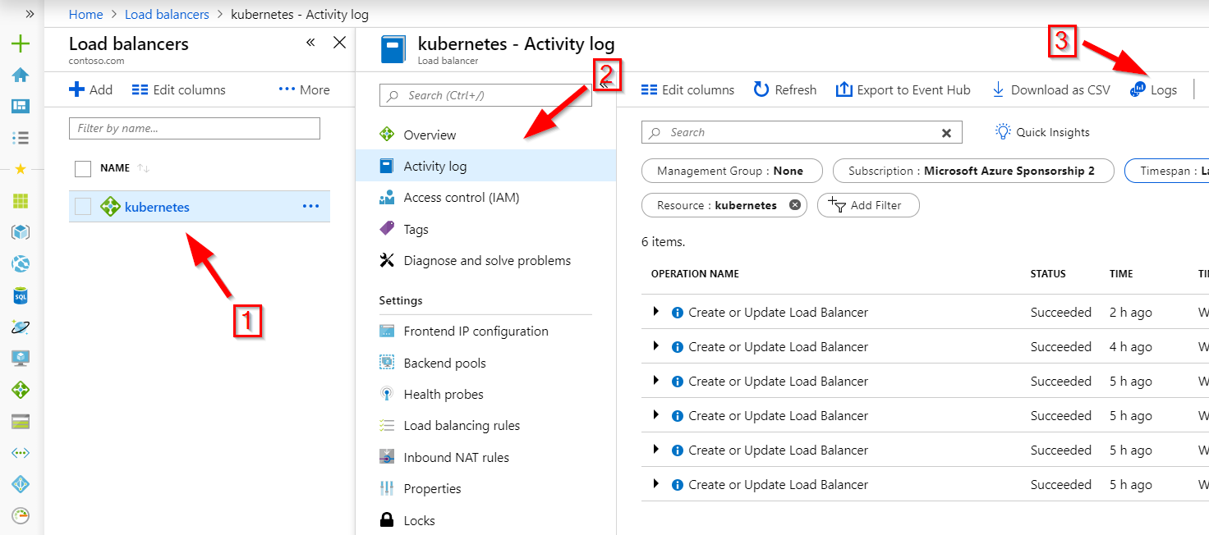Expand the first Create or Update Load Balancer row
Screen dimensions: 1209x535
pyautogui.click(x=655, y=312)
